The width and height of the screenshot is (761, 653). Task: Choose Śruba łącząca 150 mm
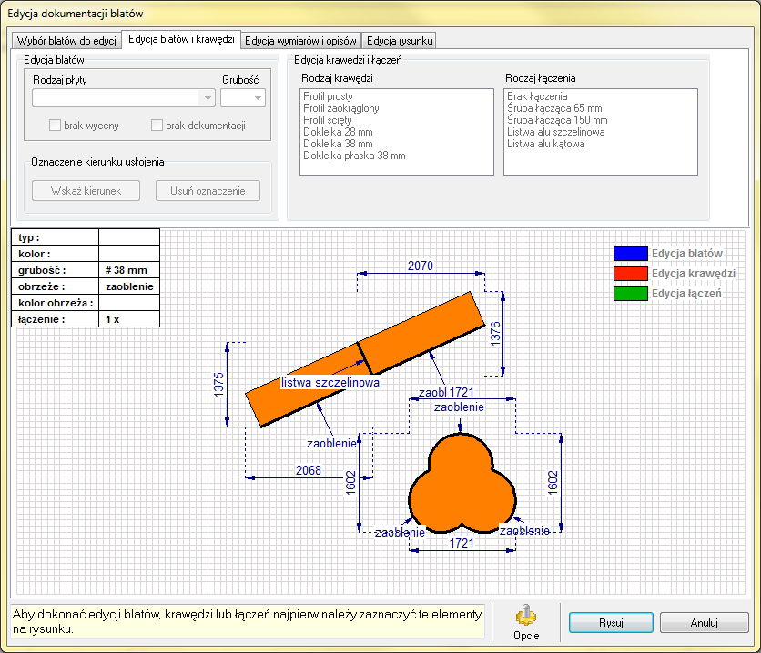click(x=557, y=120)
